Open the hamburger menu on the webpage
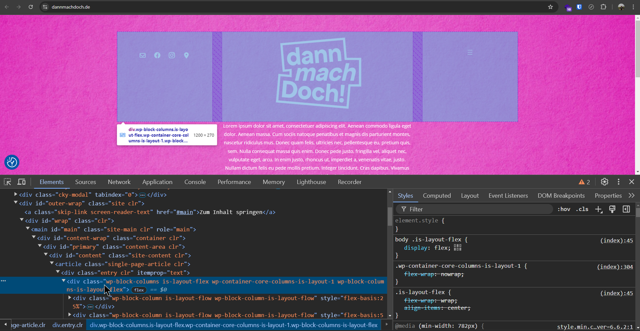 click(469, 52)
